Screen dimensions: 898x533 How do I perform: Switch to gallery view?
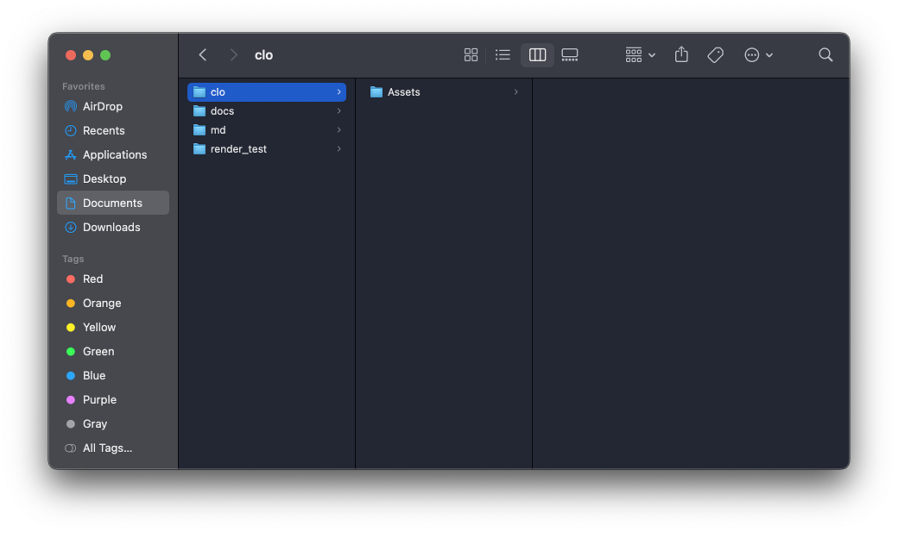pos(569,54)
